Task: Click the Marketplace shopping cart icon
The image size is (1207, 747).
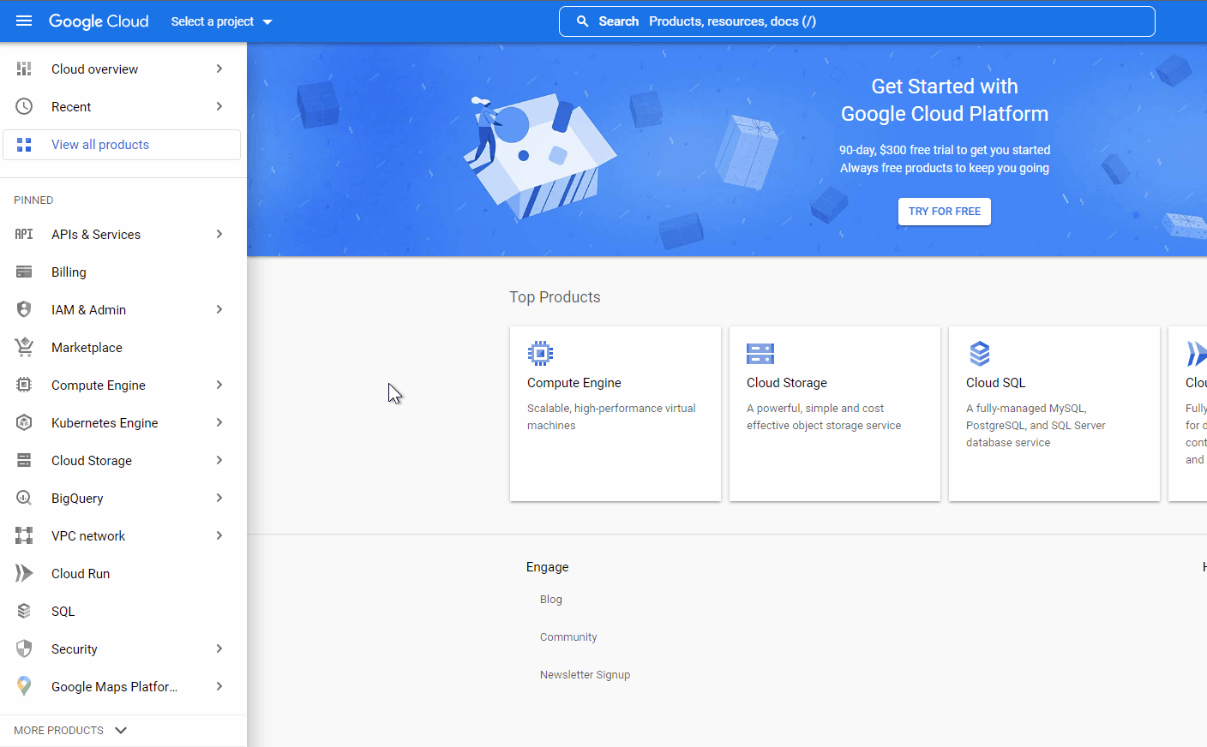Action: 24,348
